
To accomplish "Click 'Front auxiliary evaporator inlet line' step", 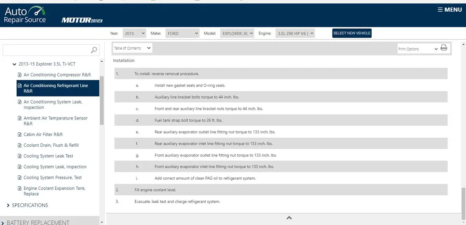I will [x=214, y=167].
